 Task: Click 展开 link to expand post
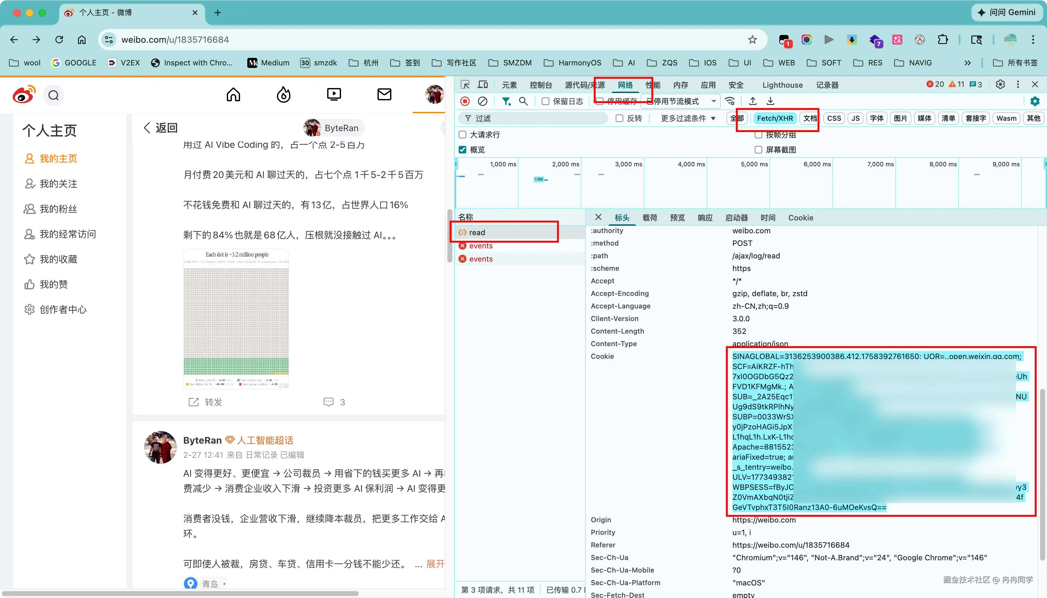[435, 563]
